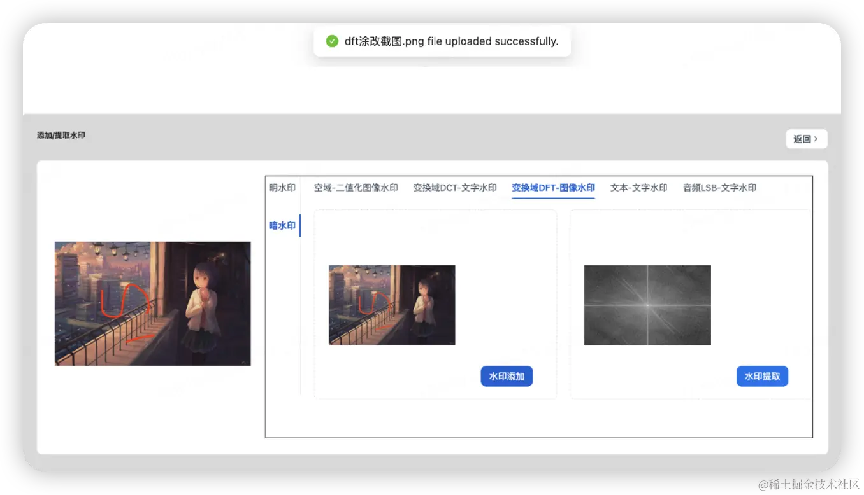Open the 文本-文字水印 tab
Image resolution: width=864 pixels, height=495 pixels.
pyautogui.click(x=638, y=188)
